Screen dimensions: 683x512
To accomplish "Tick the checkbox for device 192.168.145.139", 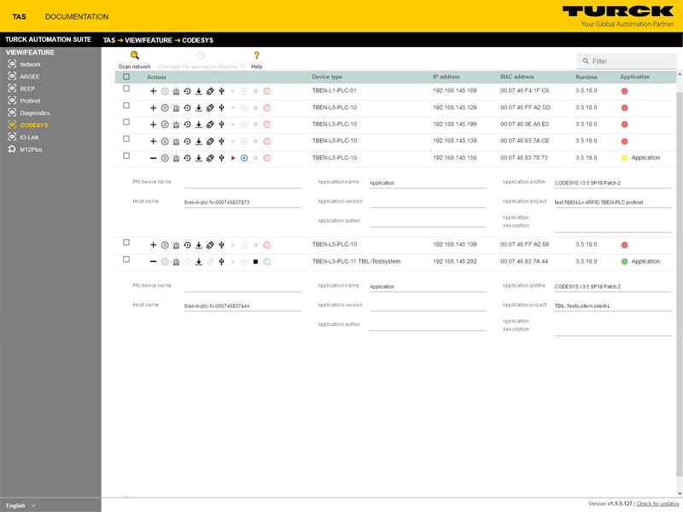I will coord(126,138).
